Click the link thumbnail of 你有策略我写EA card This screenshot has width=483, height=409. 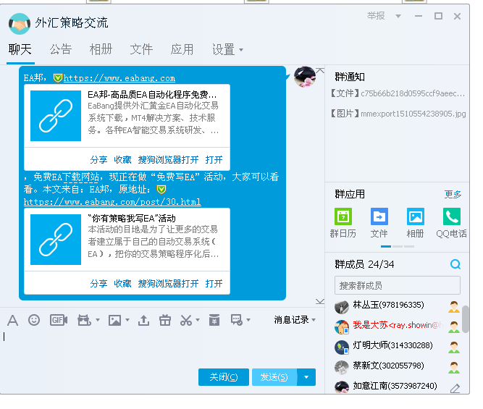[x=56, y=240]
